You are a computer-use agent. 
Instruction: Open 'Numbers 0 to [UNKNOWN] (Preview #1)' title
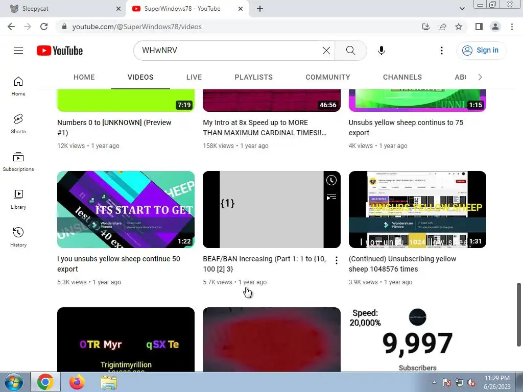(114, 127)
